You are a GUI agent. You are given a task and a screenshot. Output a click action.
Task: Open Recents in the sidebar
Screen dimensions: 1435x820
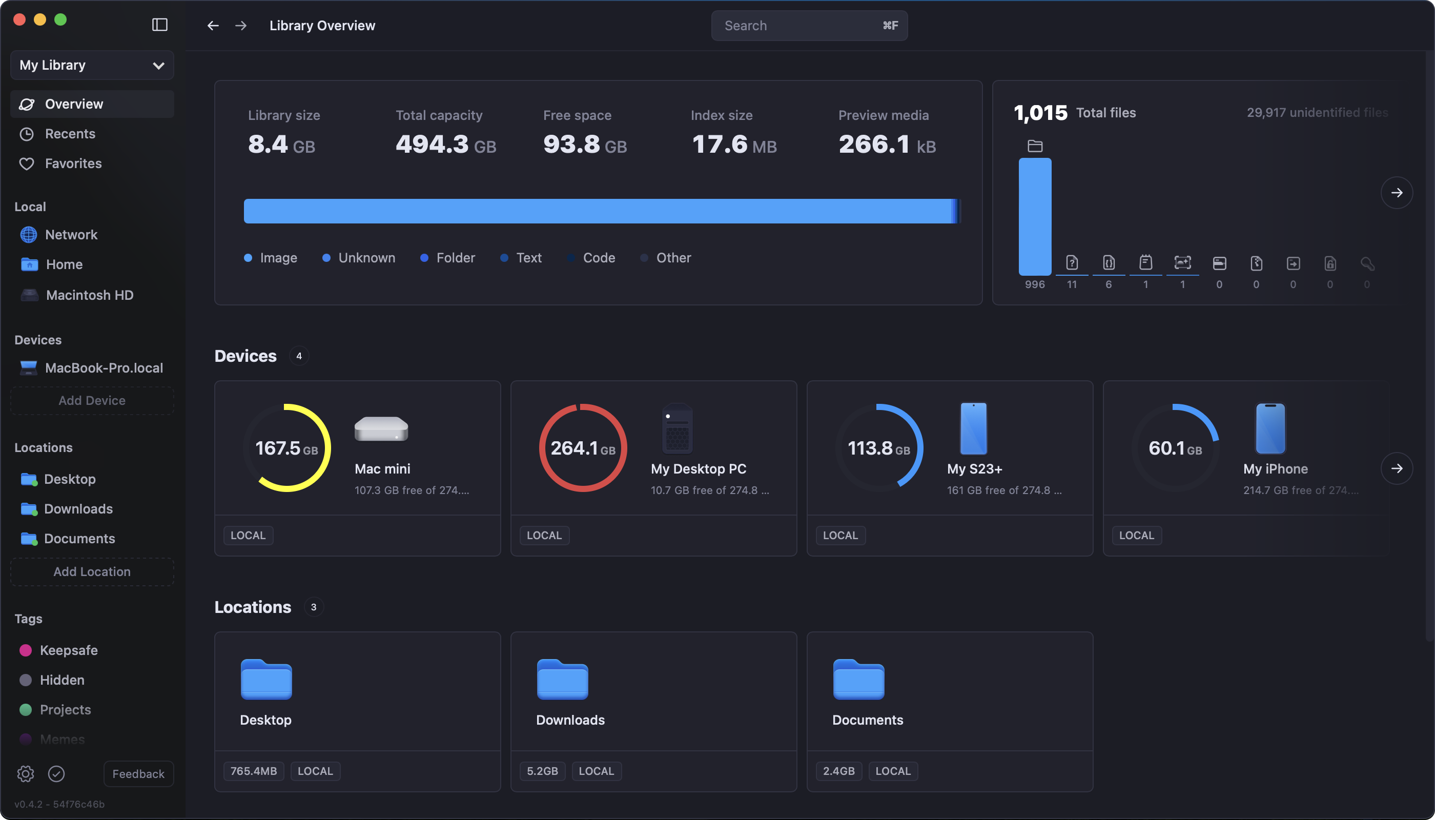pos(70,133)
